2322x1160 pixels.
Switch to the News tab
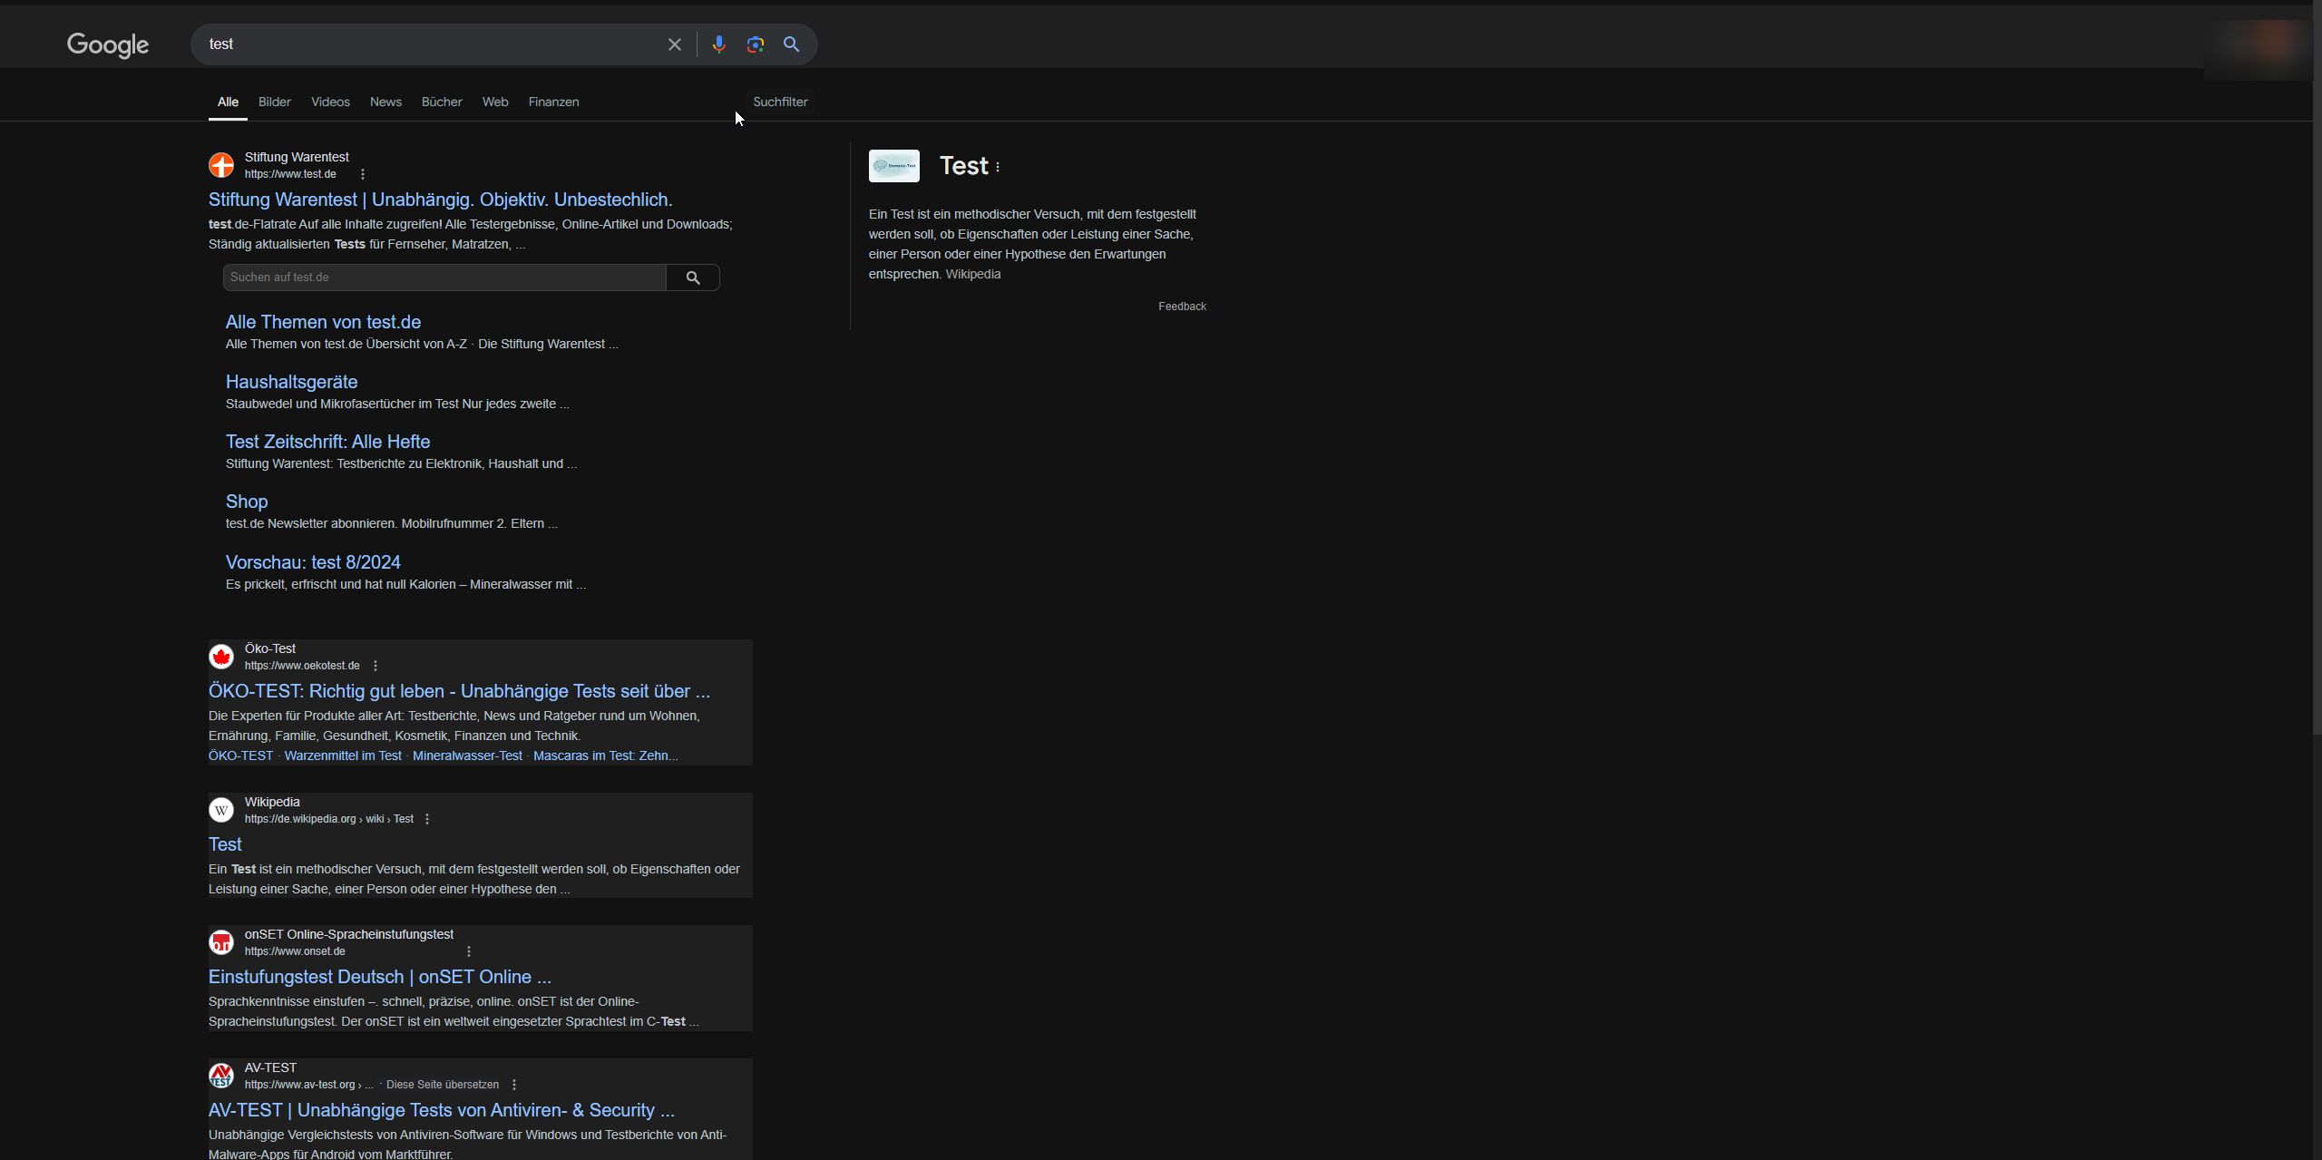385,102
